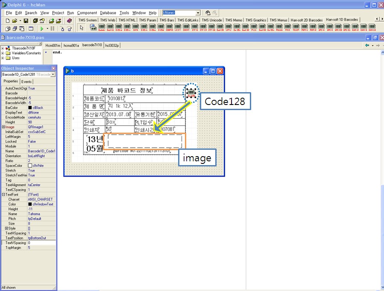Viewport: 384px width, 291px height.
Task: Select the arrow pointer tool in palette
Action: coord(82,28)
